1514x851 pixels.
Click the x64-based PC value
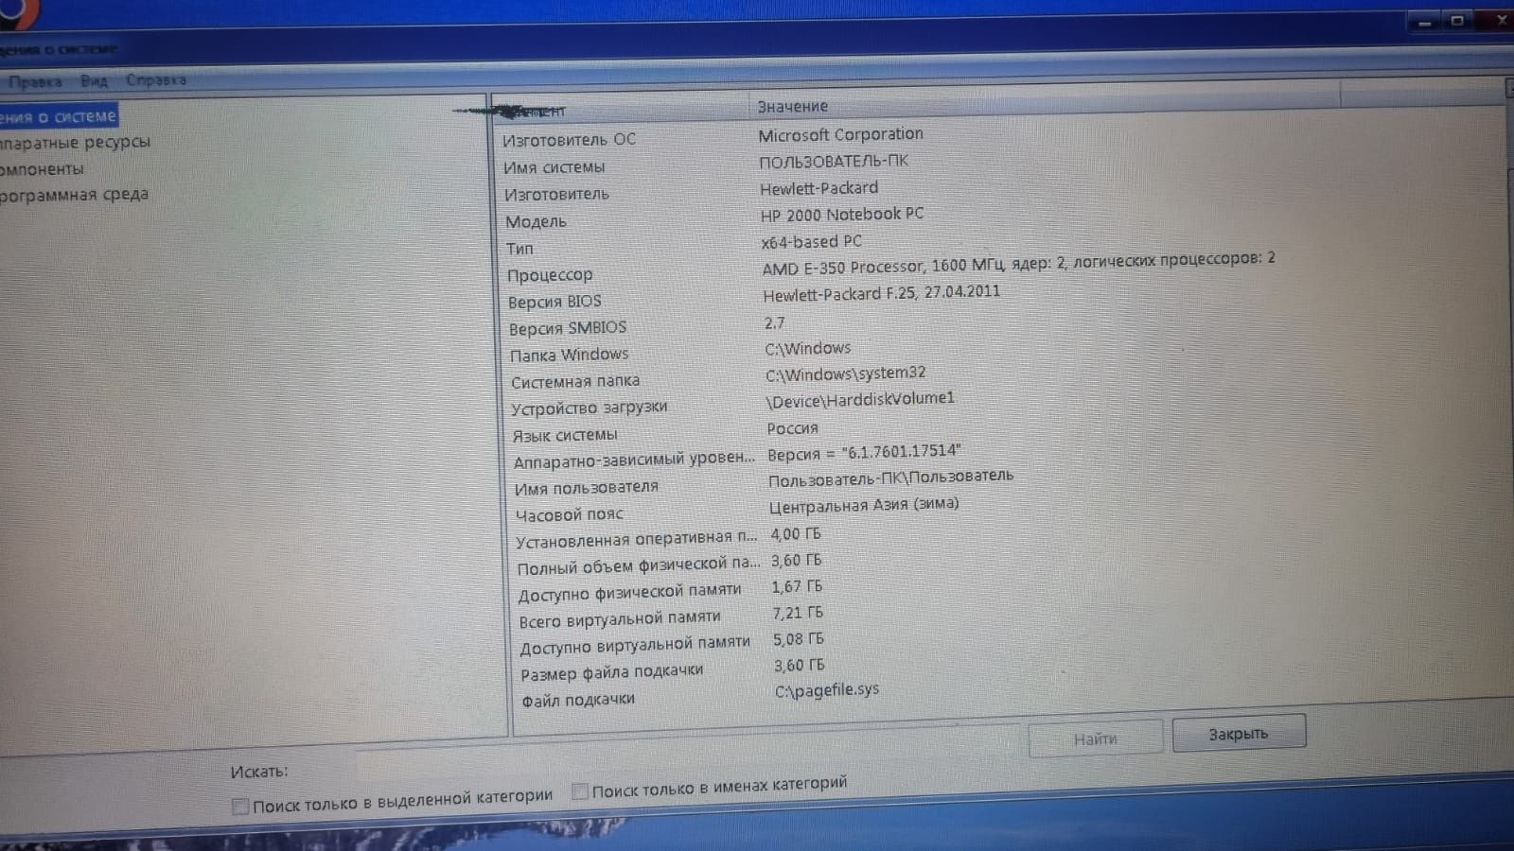[811, 242]
